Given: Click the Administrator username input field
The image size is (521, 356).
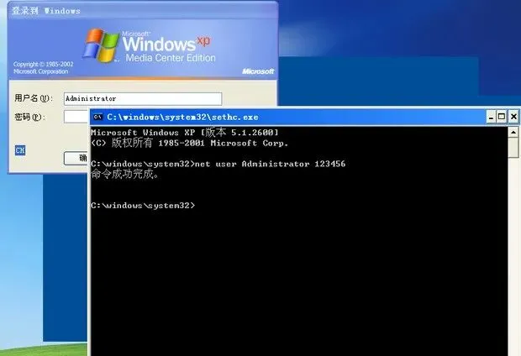Looking at the screenshot, I should click(x=143, y=98).
